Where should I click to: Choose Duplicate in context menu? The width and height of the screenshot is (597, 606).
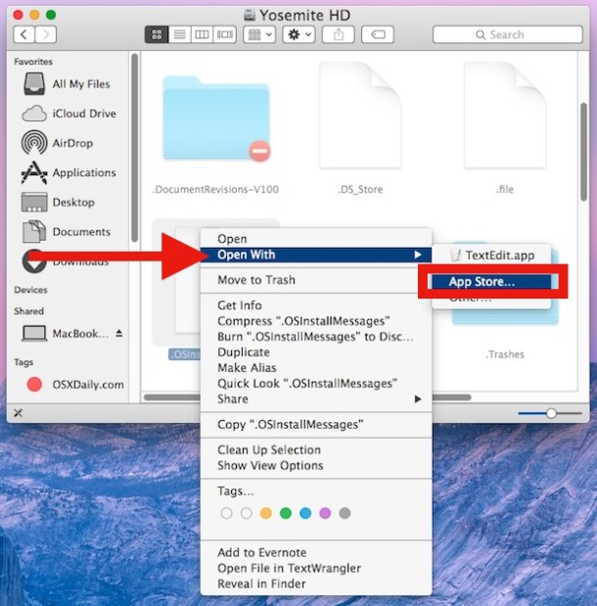316,352
